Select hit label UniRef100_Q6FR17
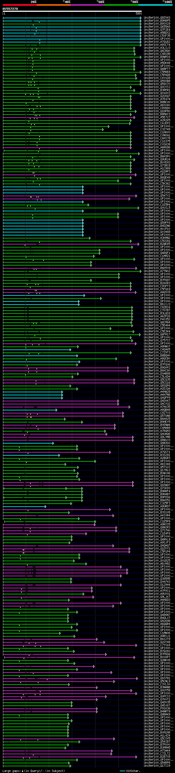This screenshot has width=175, height=773. tap(157, 334)
